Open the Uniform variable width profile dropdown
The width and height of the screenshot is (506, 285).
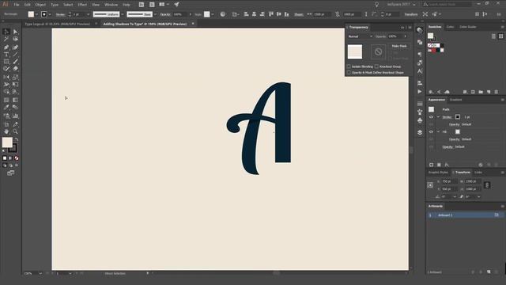123,14
